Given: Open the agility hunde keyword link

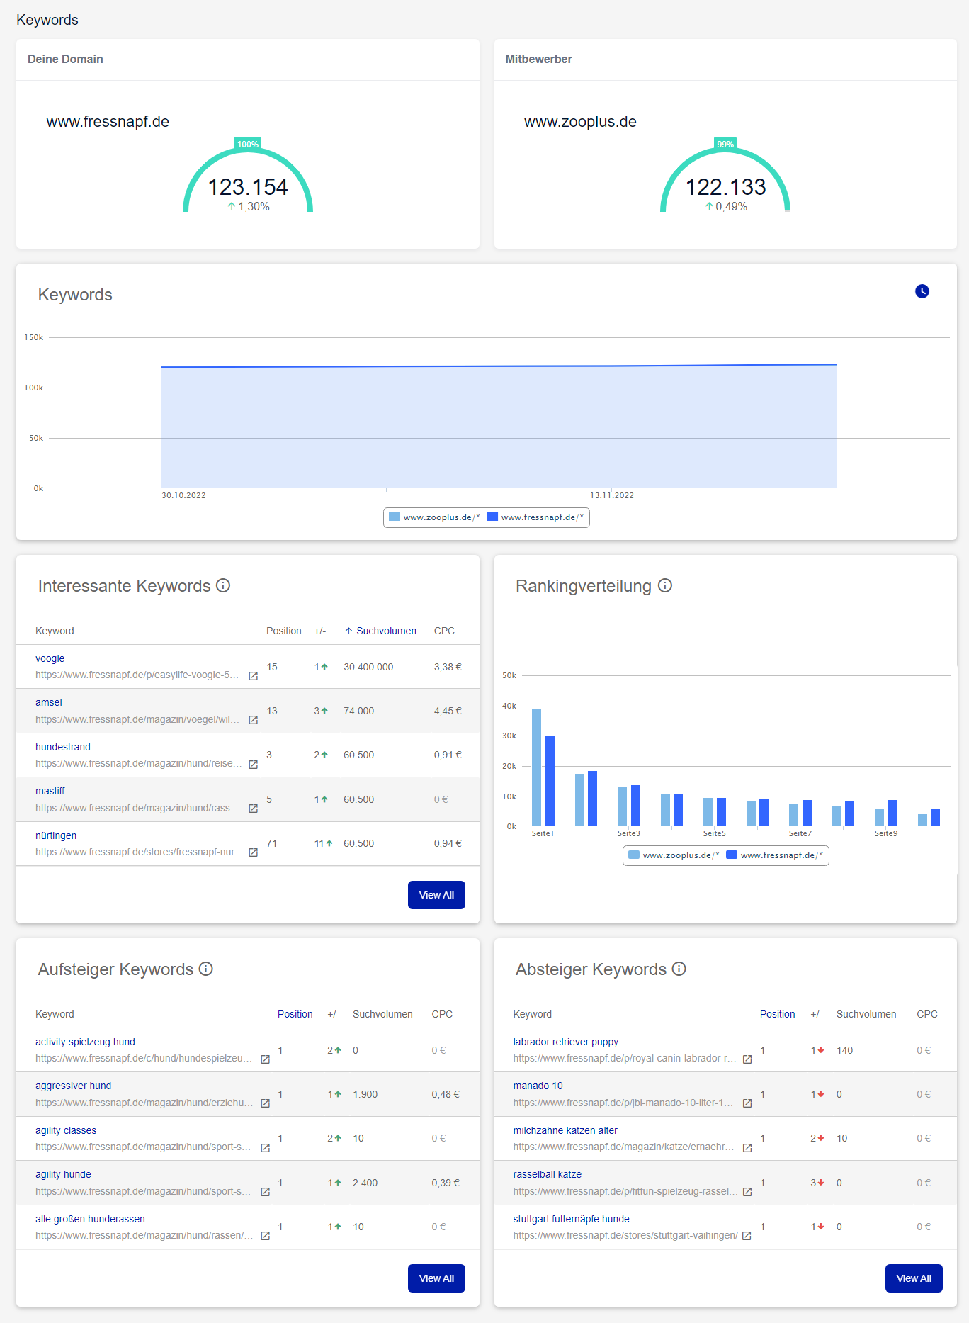Looking at the screenshot, I should 63,1174.
